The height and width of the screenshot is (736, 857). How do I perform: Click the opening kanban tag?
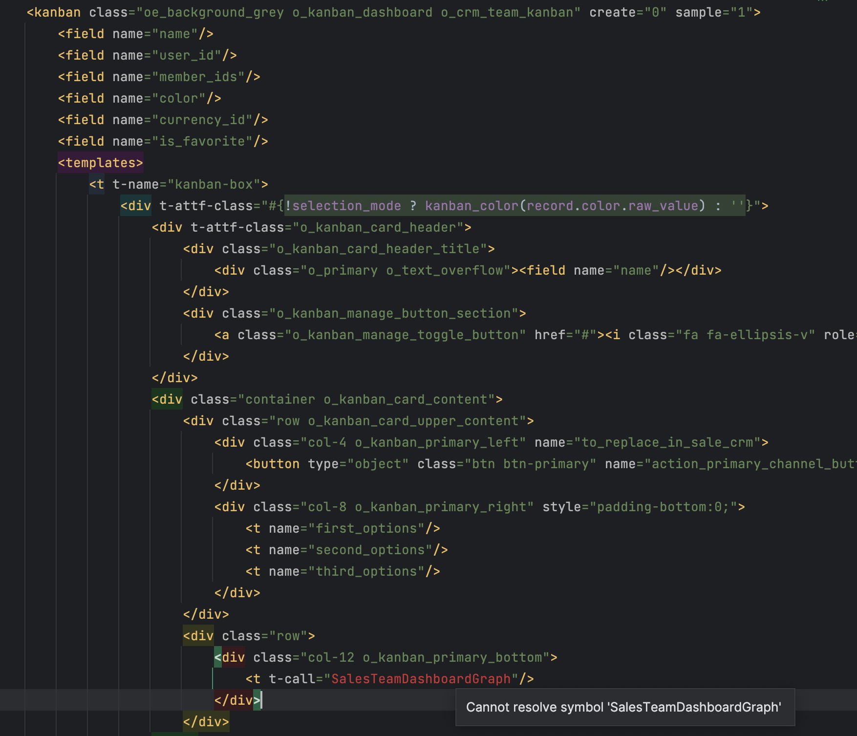(55, 12)
